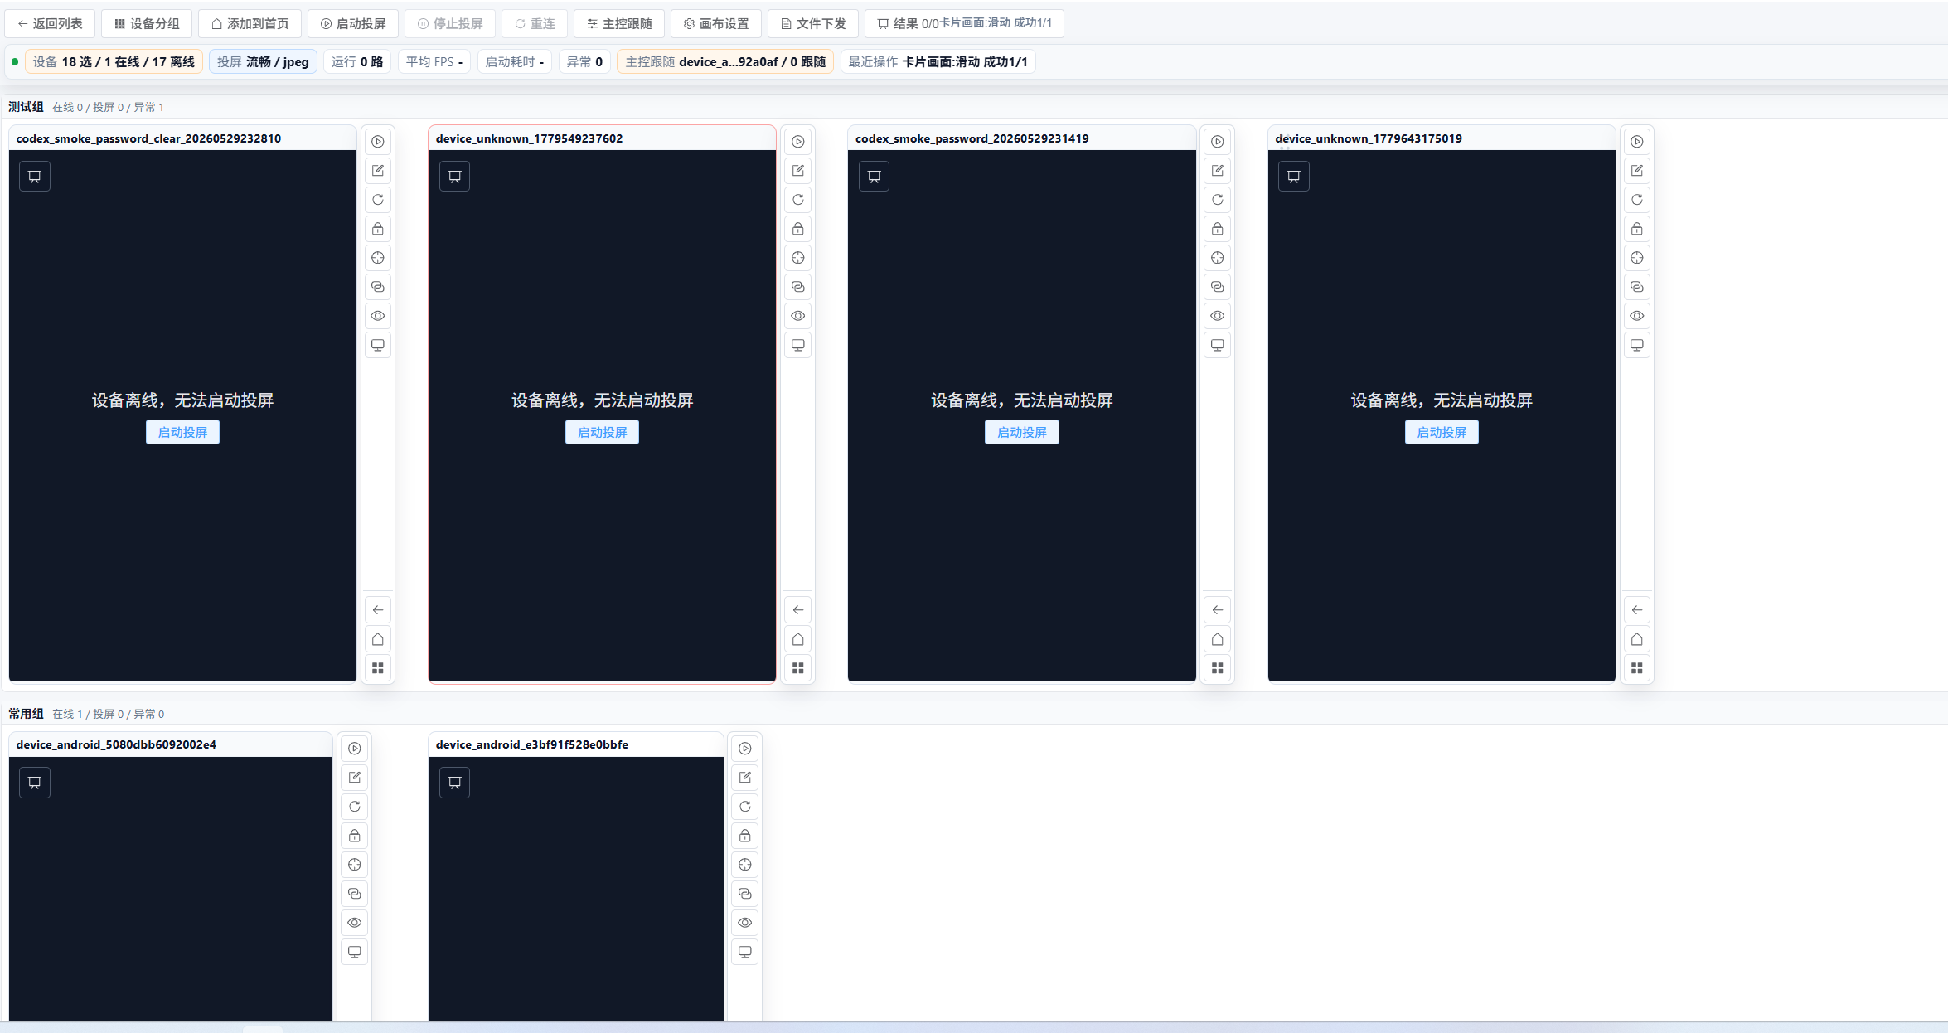Click play icon beside codex_smoke_password_clear card
1948x1033 pixels.
378,142
